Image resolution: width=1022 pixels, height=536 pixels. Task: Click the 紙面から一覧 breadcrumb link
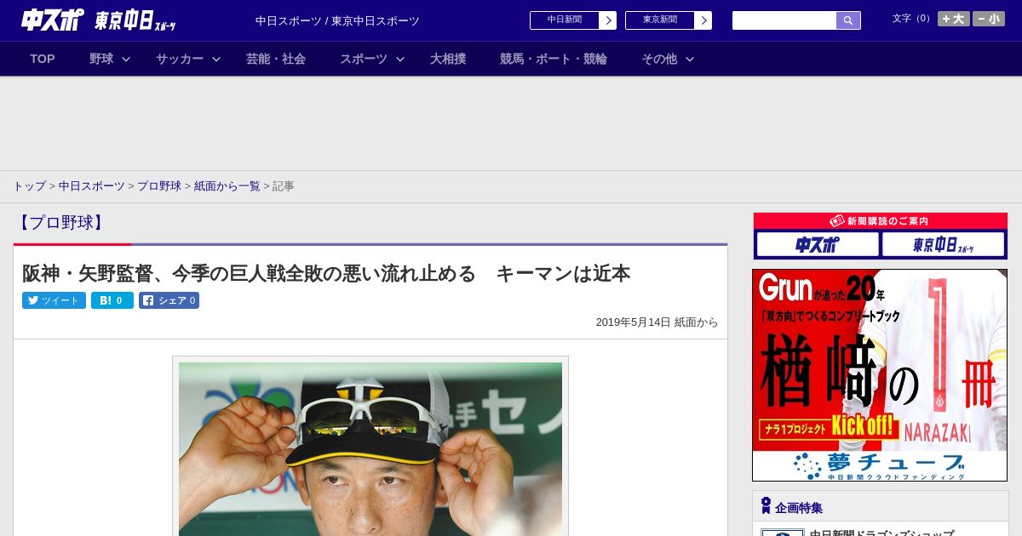click(227, 185)
